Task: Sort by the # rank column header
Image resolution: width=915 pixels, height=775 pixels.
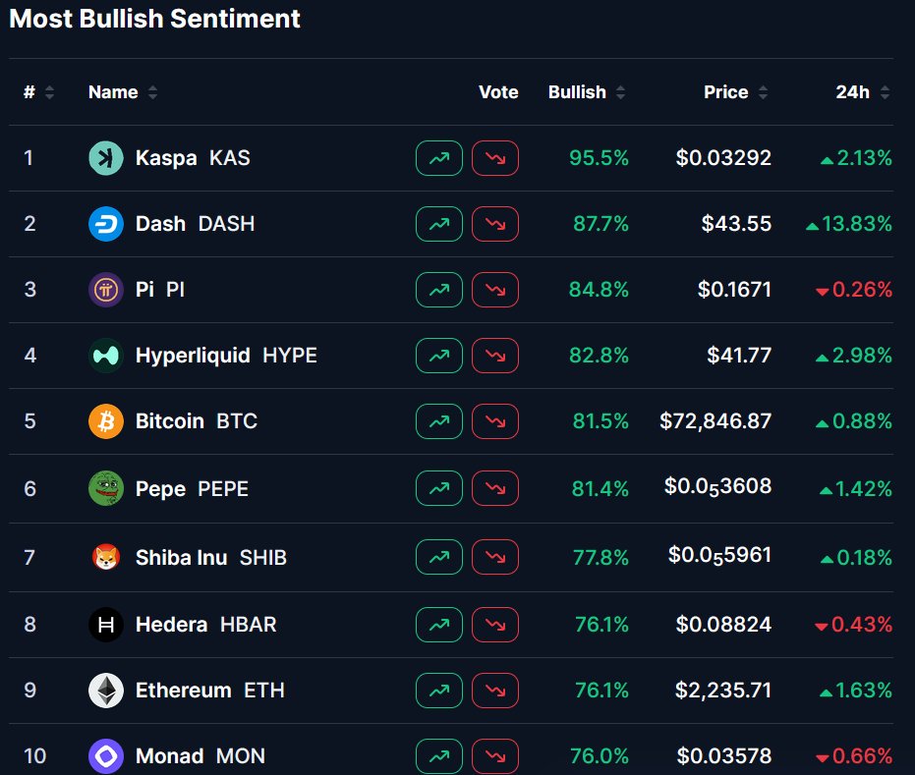Action: click(x=38, y=92)
